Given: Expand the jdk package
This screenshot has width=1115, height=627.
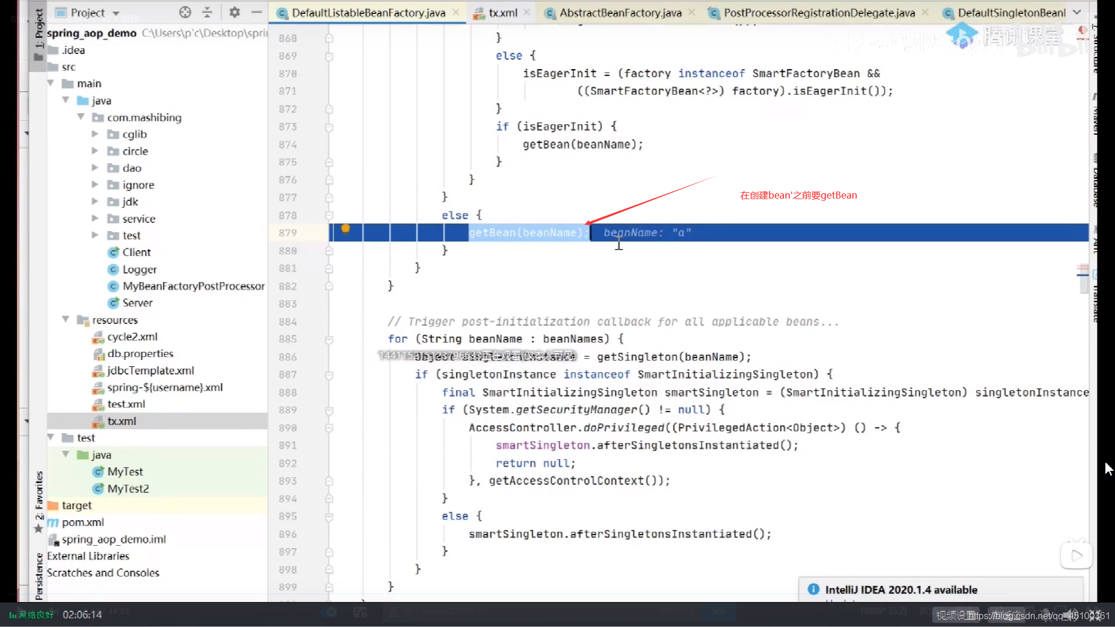Looking at the screenshot, I should coord(95,201).
